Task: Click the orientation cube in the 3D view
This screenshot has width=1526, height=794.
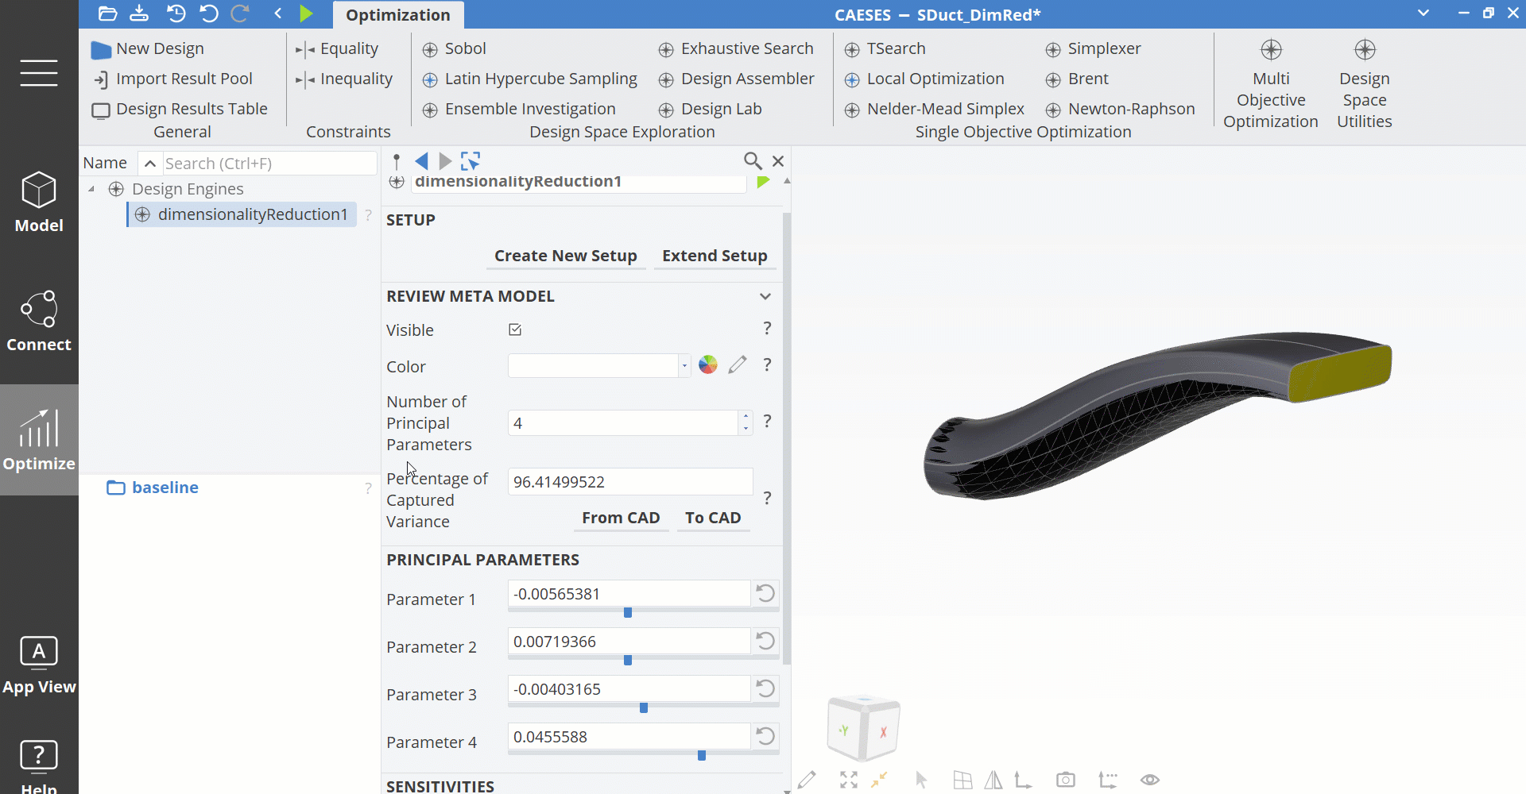Action: coord(864,727)
